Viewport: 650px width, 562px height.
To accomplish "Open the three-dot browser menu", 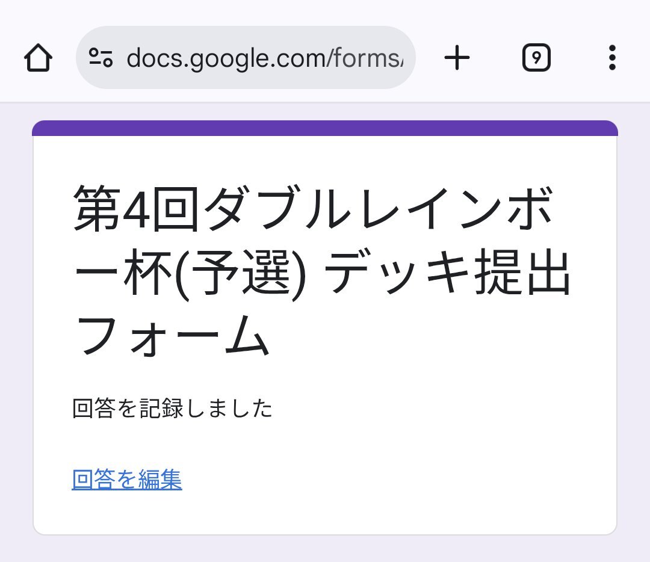I will [x=612, y=58].
